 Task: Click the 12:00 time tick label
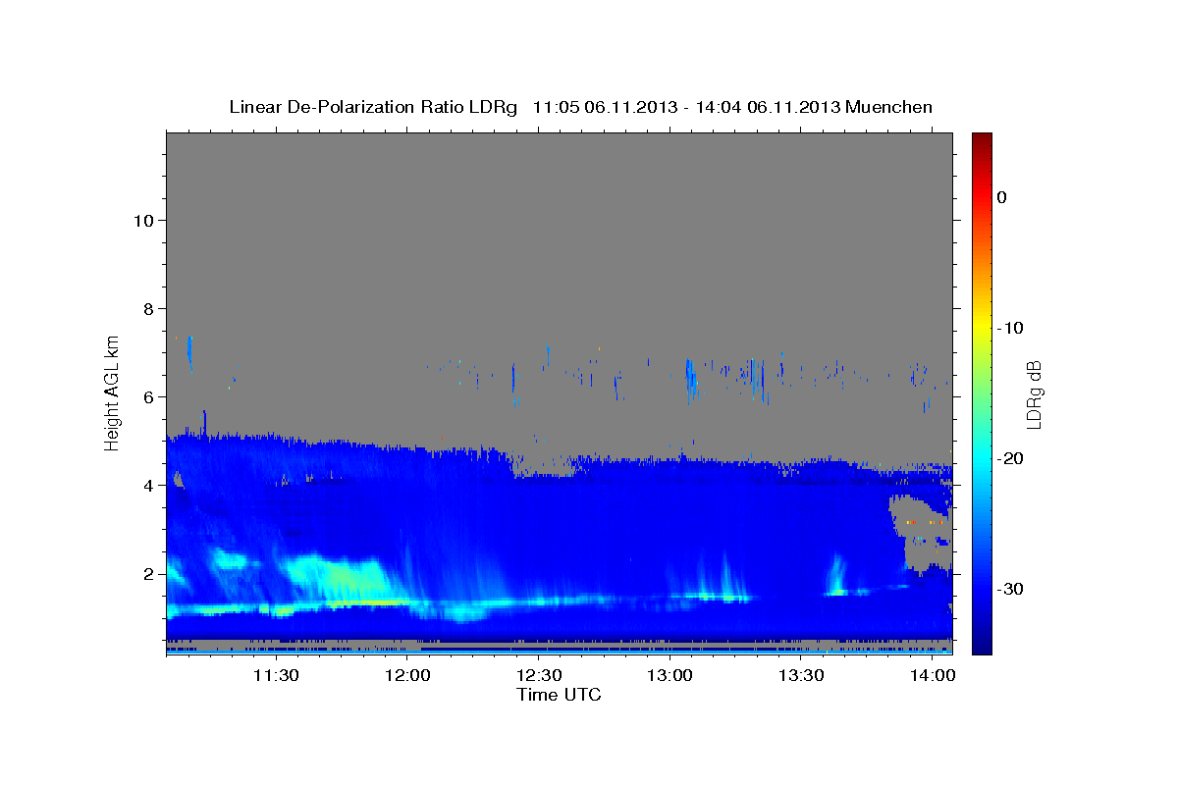pos(407,675)
